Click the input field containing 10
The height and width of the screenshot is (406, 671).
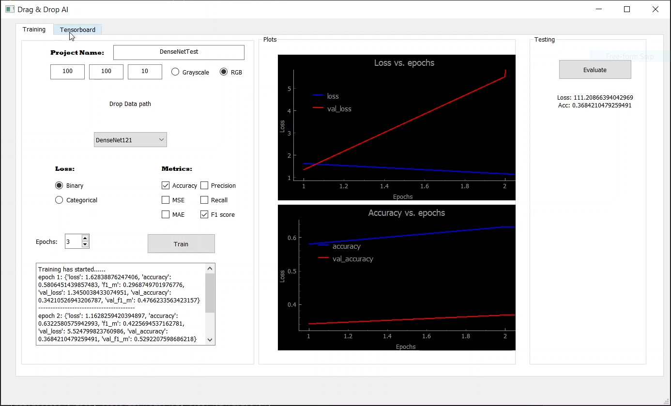(x=145, y=72)
